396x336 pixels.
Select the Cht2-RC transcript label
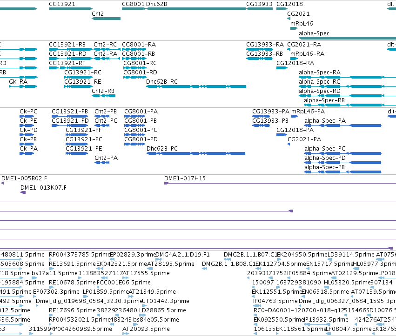105,45
